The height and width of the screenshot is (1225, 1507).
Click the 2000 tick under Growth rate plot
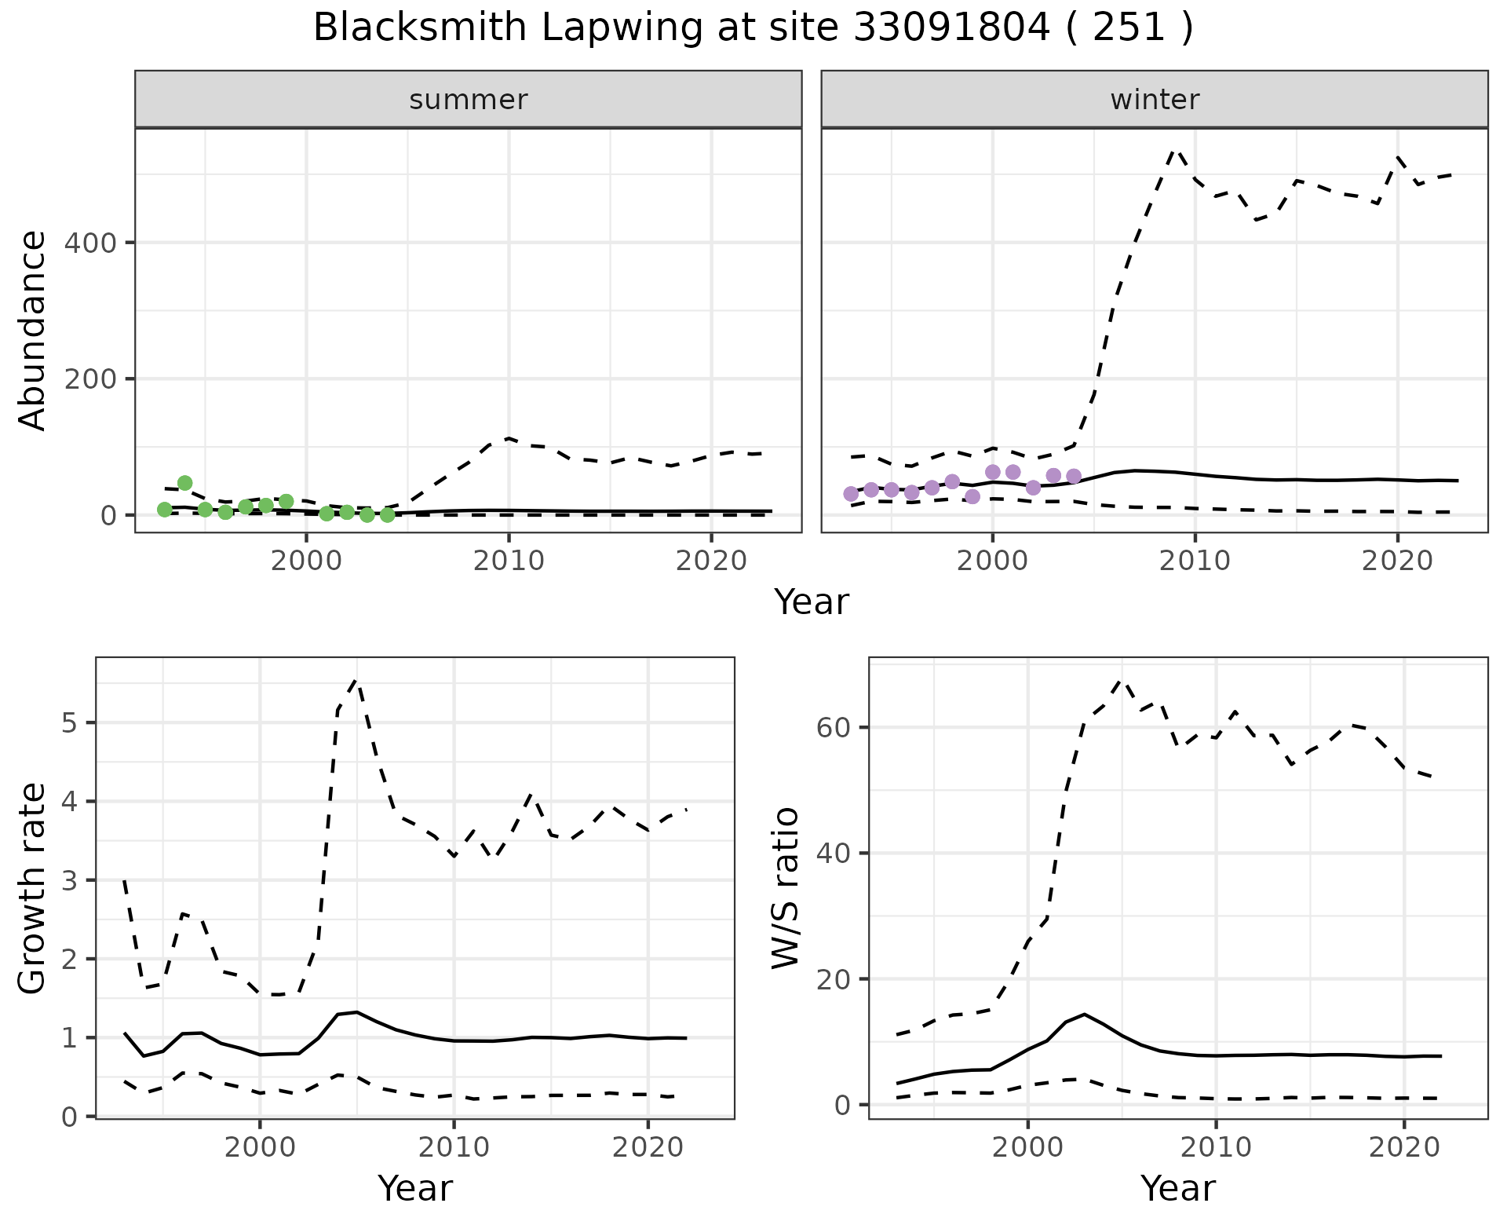point(260,1147)
